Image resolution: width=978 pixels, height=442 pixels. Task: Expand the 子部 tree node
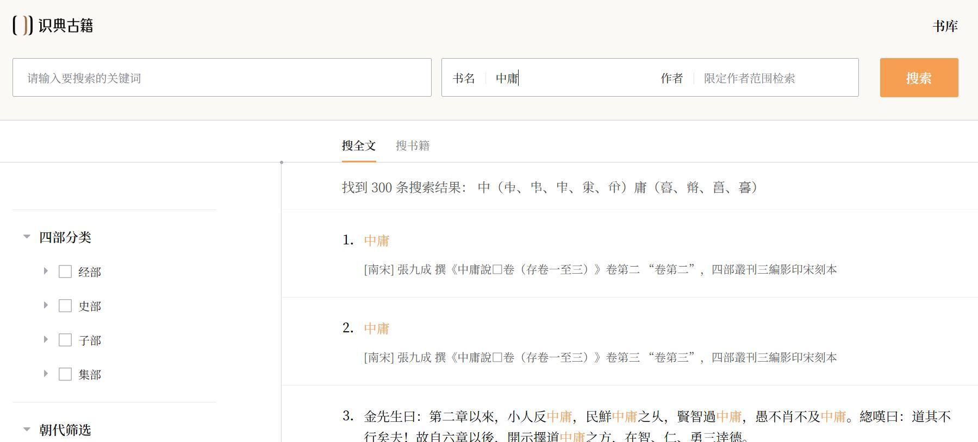point(46,339)
